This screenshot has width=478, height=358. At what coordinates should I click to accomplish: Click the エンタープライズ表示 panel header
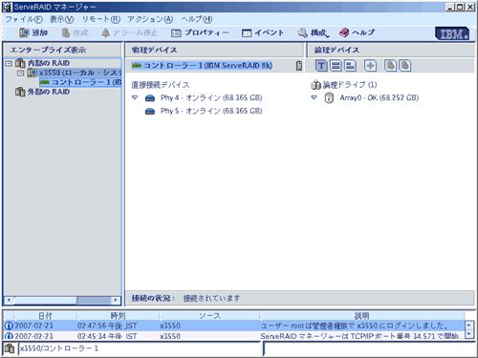click(62, 50)
